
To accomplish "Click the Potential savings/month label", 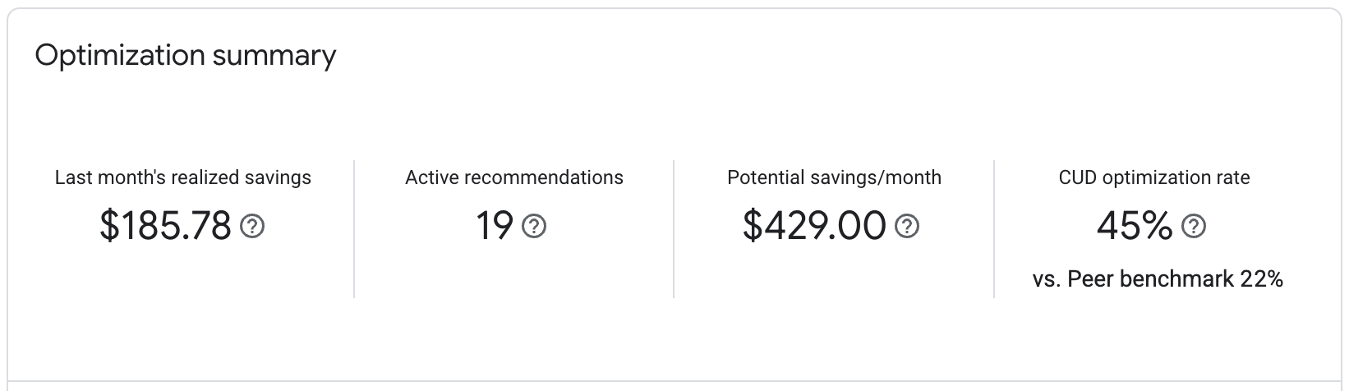I will [834, 177].
